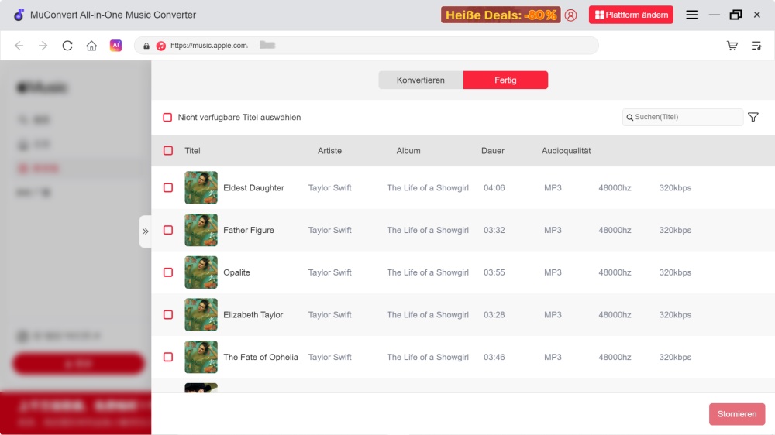The width and height of the screenshot is (775, 435).
Task: Click the address bar URL field
Action: (x=367, y=46)
